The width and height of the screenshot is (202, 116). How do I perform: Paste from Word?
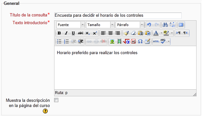[x=148, y=33]
